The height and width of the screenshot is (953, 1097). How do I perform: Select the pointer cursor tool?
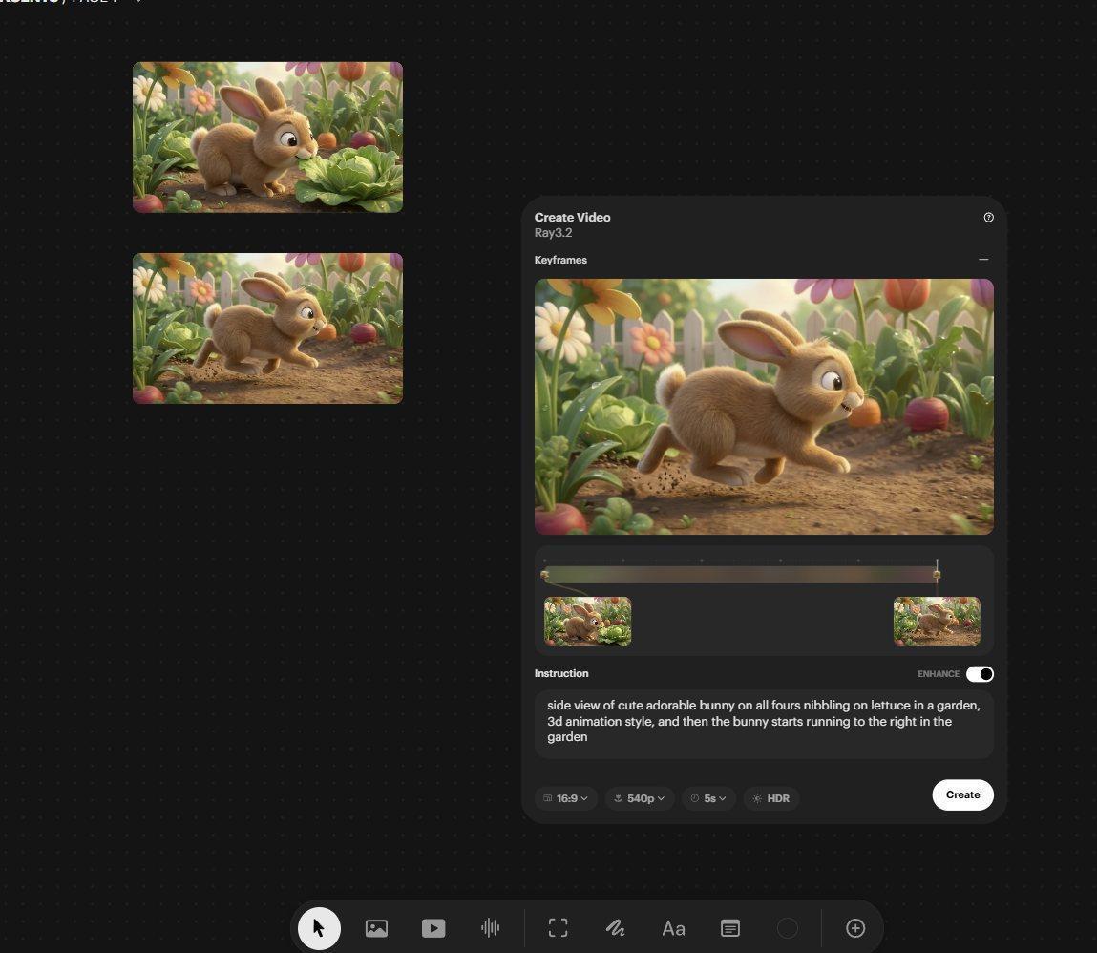319,928
